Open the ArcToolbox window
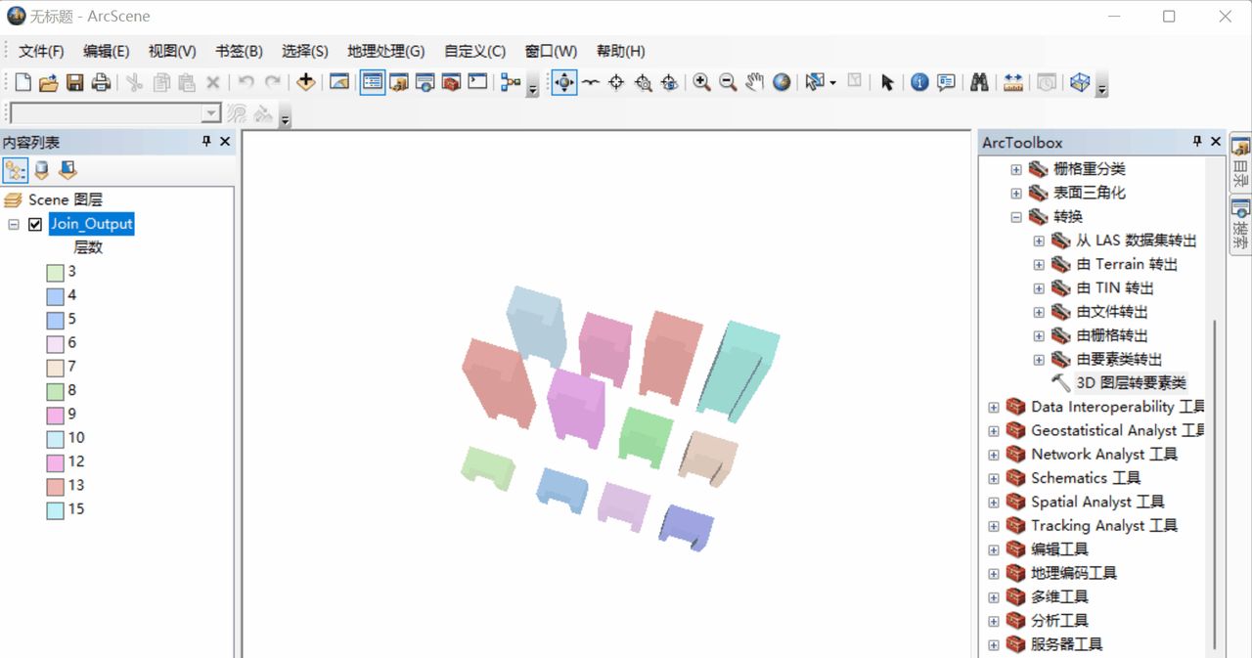 click(x=450, y=82)
